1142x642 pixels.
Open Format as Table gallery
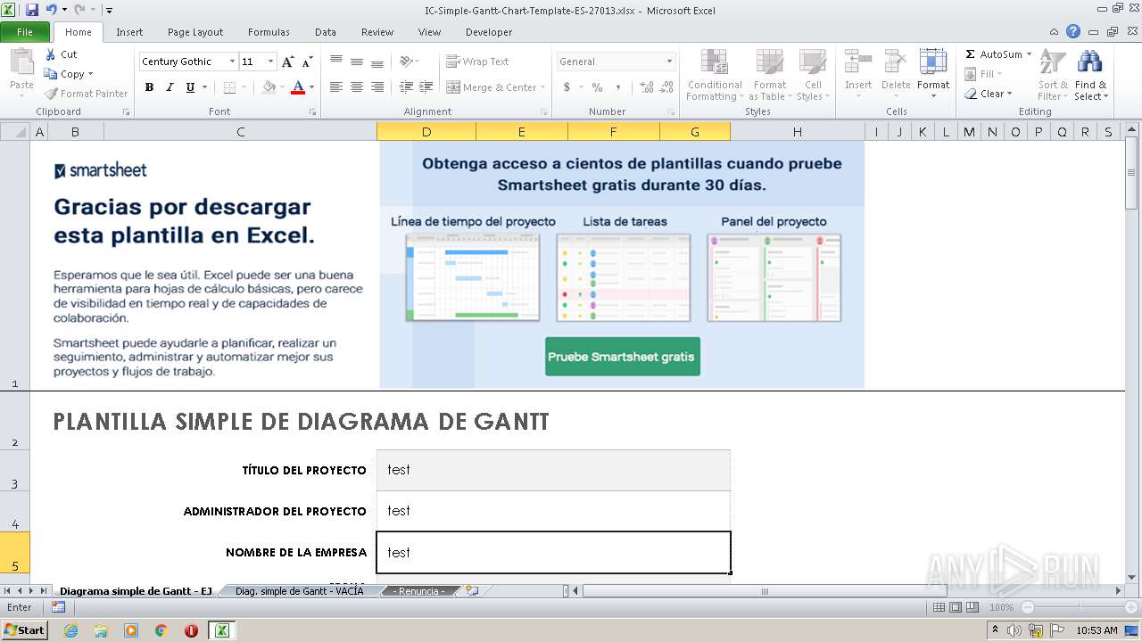click(x=769, y=75)
